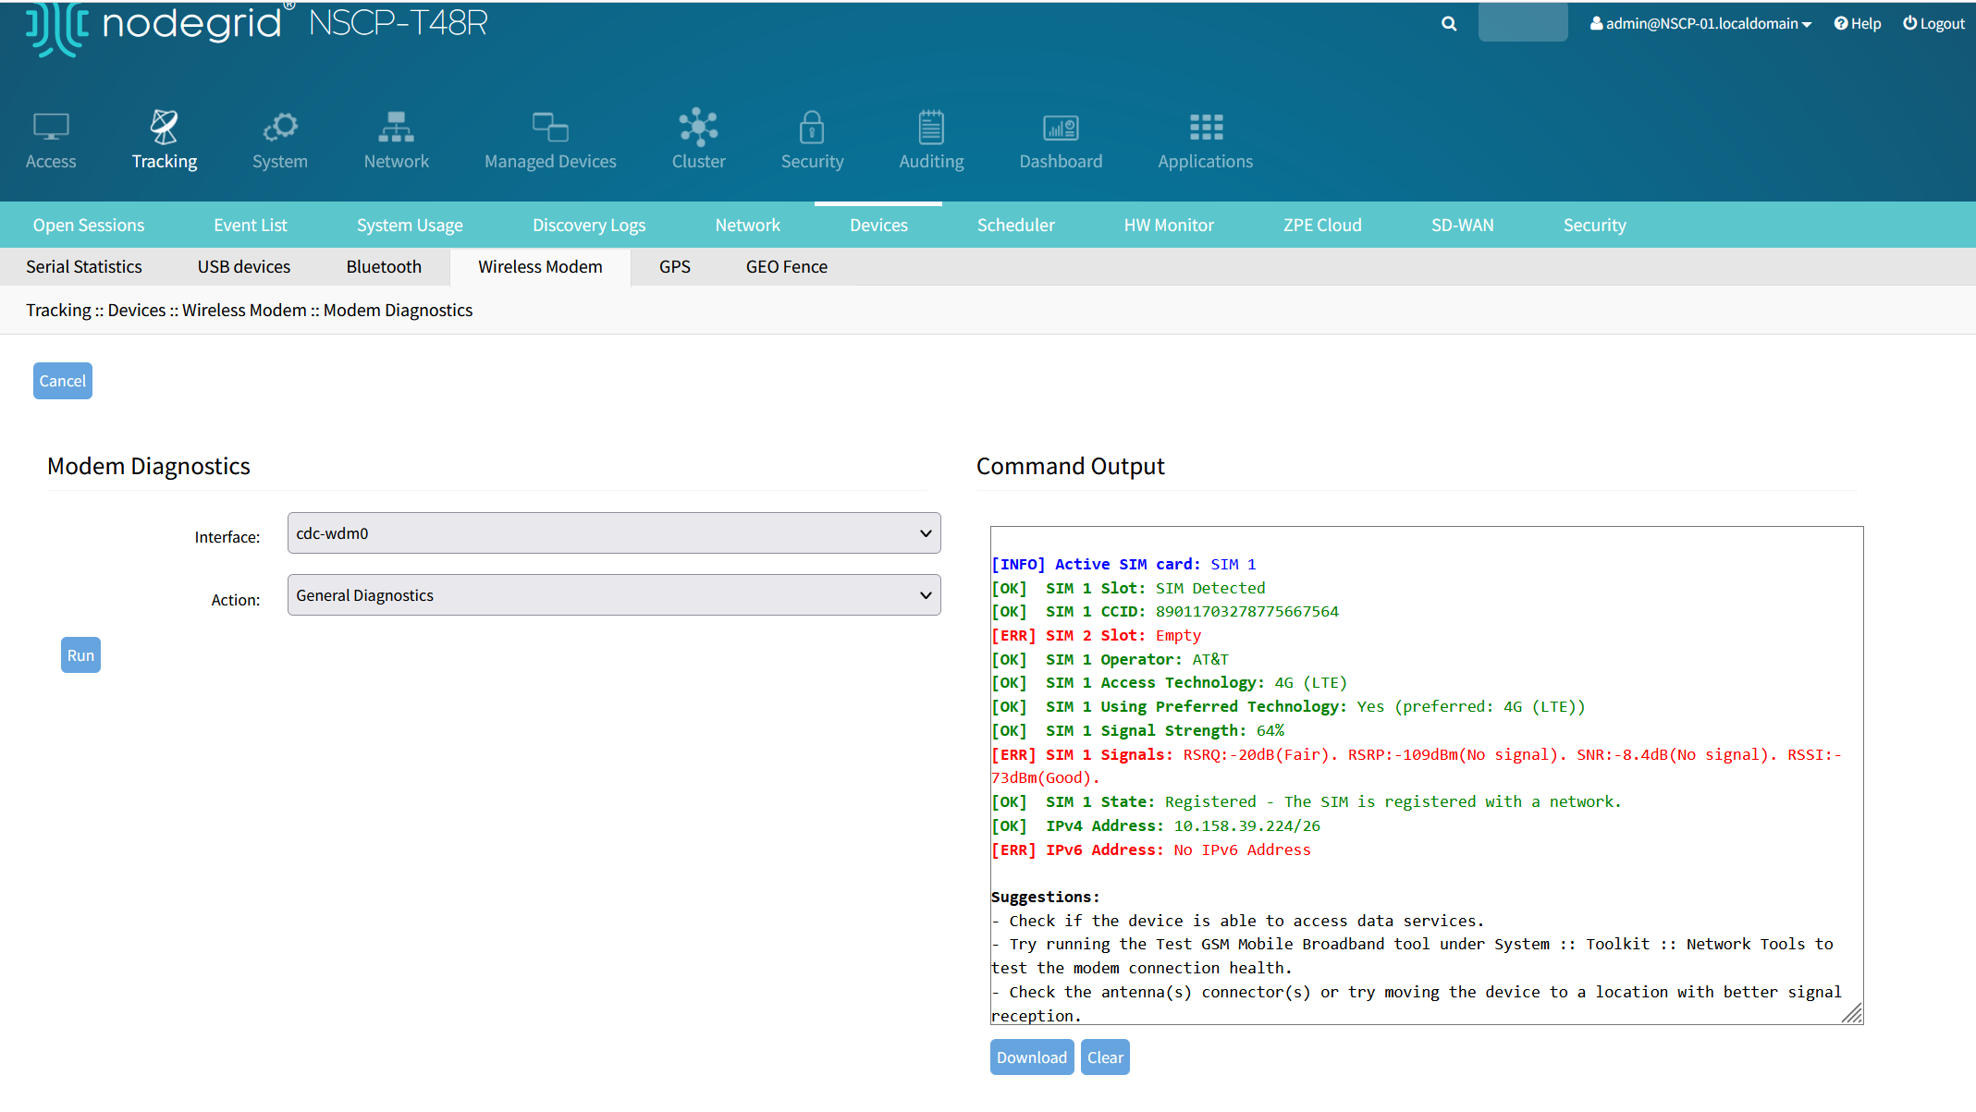
Task: Click the 'Suggestions:' heading in output
Action: click(x=1046, y=898)
